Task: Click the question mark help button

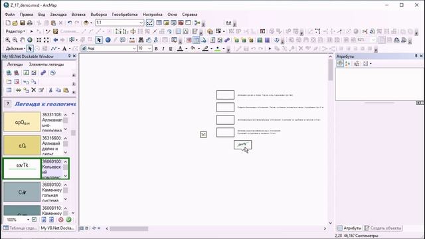Action: (8, 104)
